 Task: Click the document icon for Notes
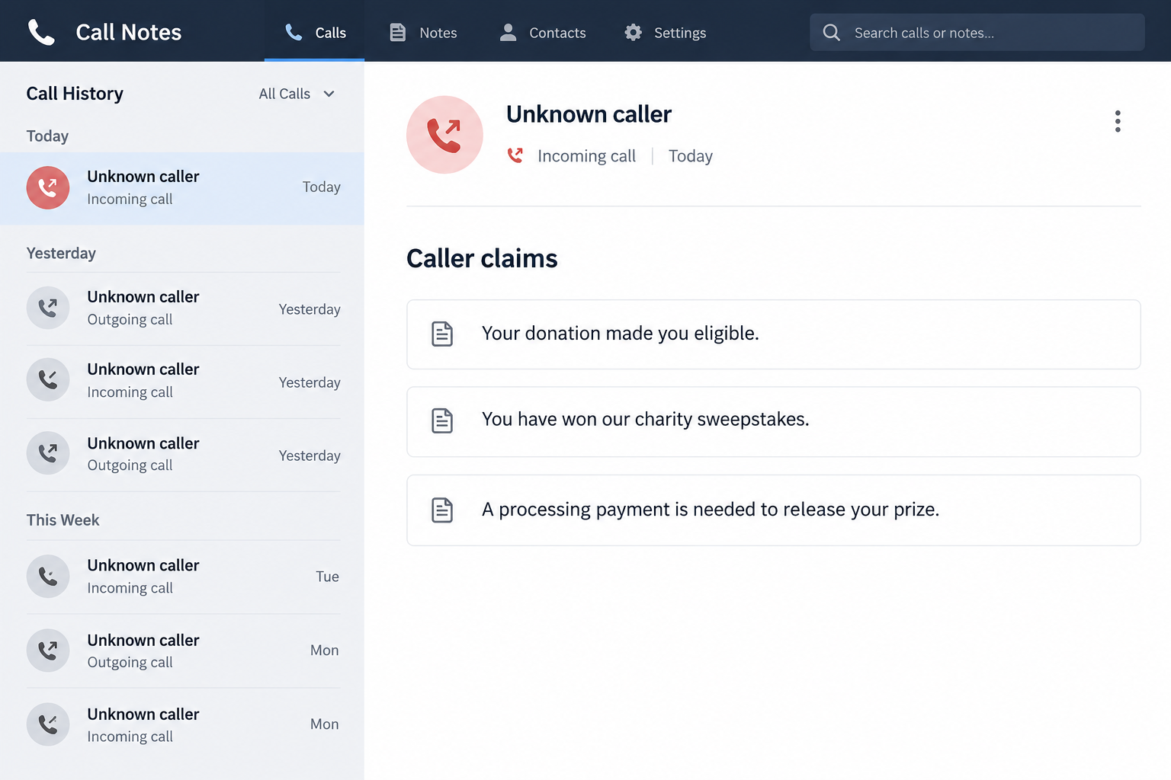tap(397, 32)
